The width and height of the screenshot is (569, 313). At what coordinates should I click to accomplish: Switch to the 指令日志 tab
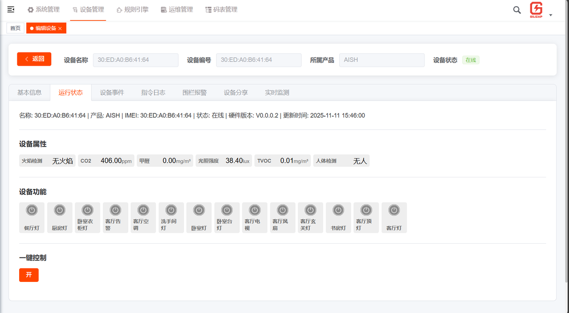coord(153,92)
